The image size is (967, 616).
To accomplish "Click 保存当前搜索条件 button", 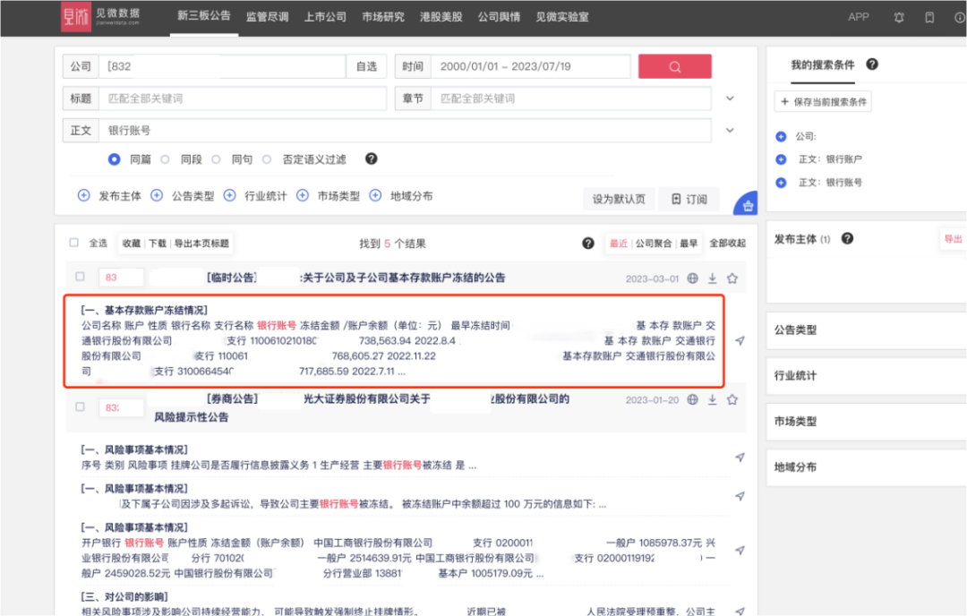I will click(x=824, y=102).
